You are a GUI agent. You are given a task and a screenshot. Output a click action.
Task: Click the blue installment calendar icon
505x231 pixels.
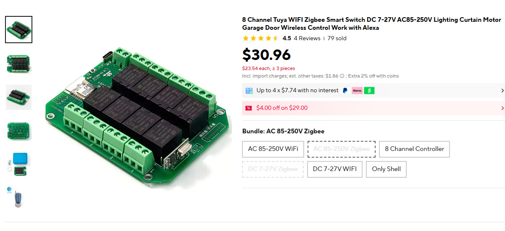[x=249, y=91]
